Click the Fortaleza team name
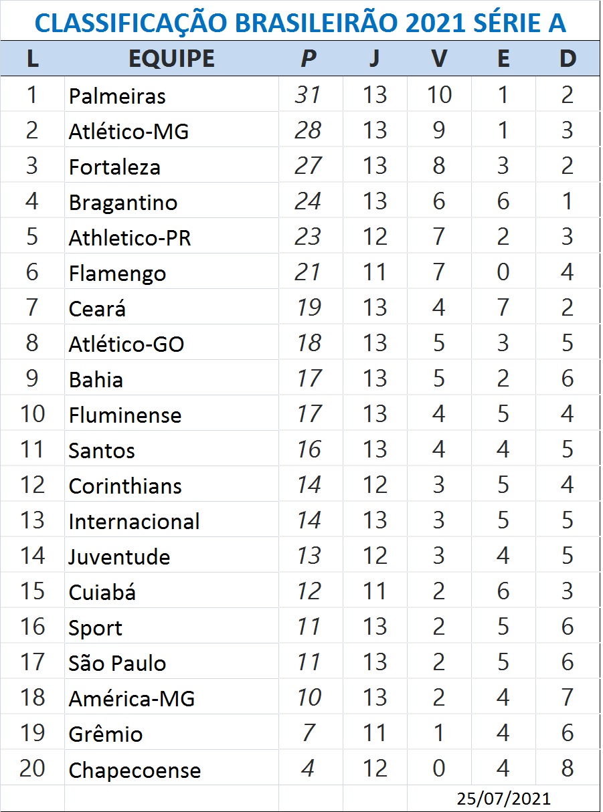Screen dimensions: 603x812 click(114, 167)
